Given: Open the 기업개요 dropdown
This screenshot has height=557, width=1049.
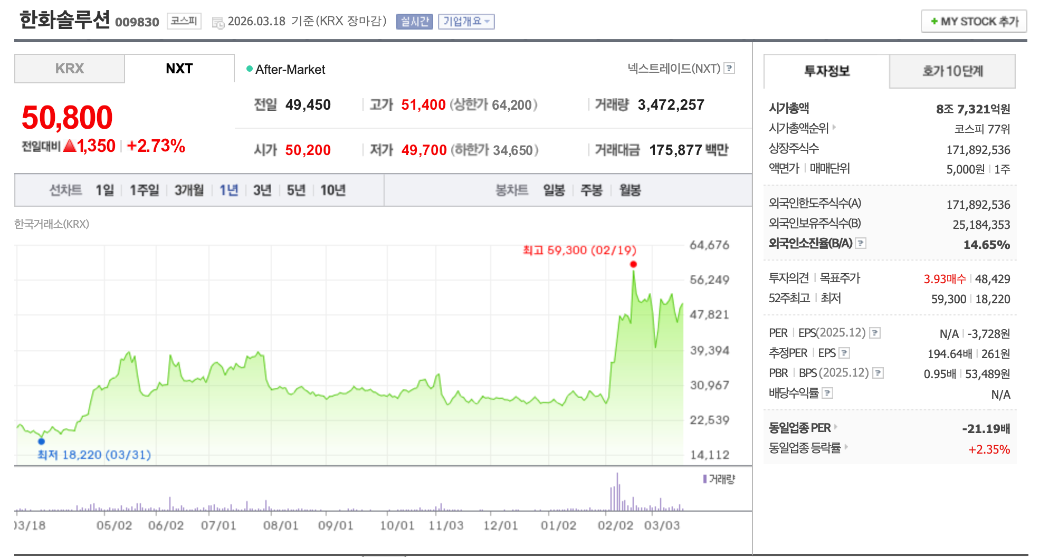Looking at the screenshot, I should point(466,22).
